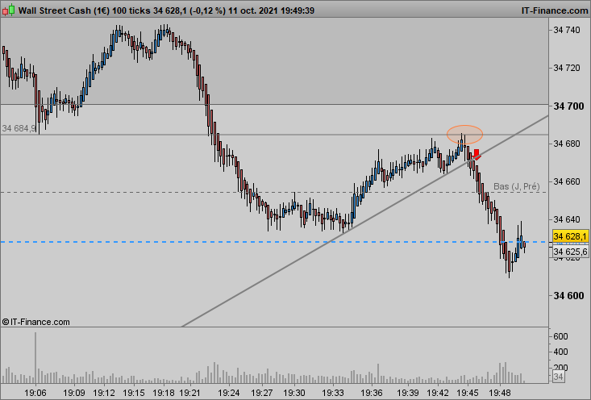Select the orange ellipse around the 19:45 peak
This screenshot has width=591, height=400.
(x=464, y=135)
